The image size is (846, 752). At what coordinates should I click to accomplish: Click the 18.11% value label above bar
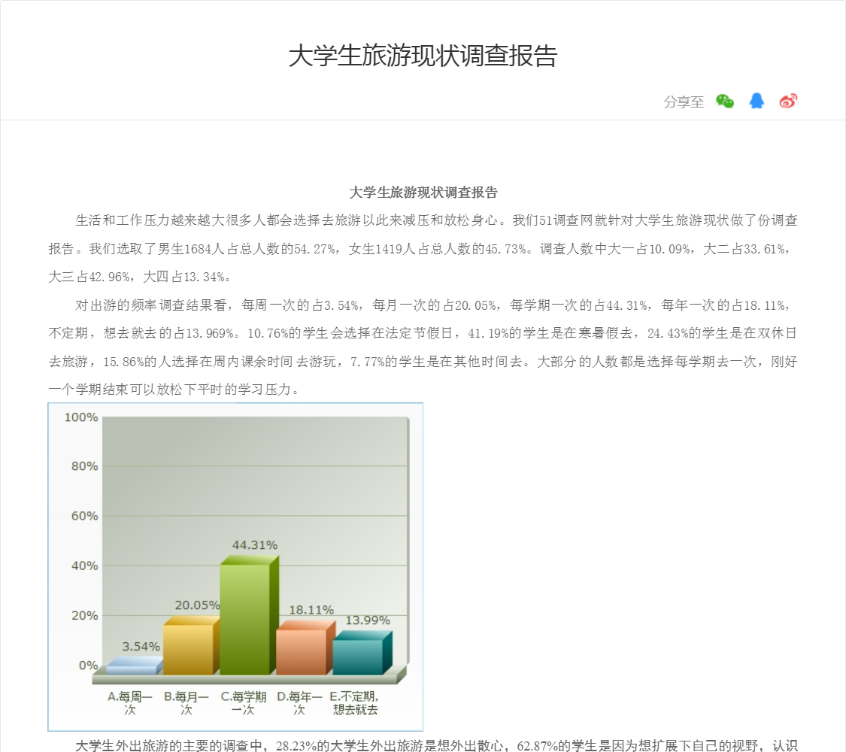[311, 610]
